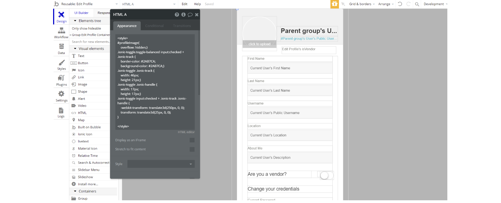Click the comment bubble icon in HTML A panel
This screenshot has height=203, width=501.
coord(190,15)
